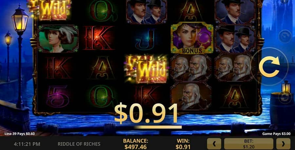295x150 pixels.
Task: Click the faint round icon on the barrel
Action: click(285, 98)
